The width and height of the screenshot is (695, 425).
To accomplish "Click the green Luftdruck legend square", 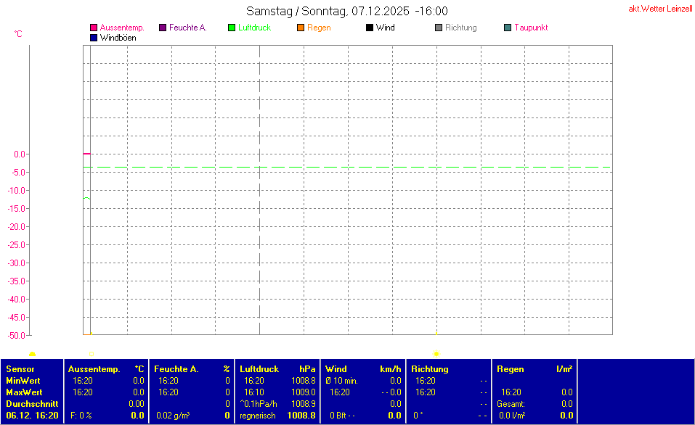I will (232, 28).
